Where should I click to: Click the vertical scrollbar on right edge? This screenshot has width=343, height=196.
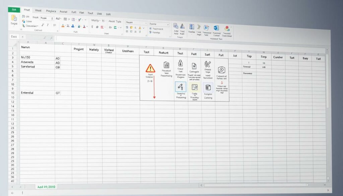tap(328, 81)
